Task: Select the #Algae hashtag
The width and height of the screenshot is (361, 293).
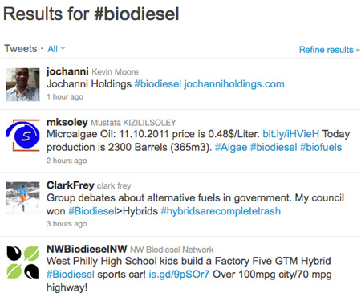Action: [231, 147]
